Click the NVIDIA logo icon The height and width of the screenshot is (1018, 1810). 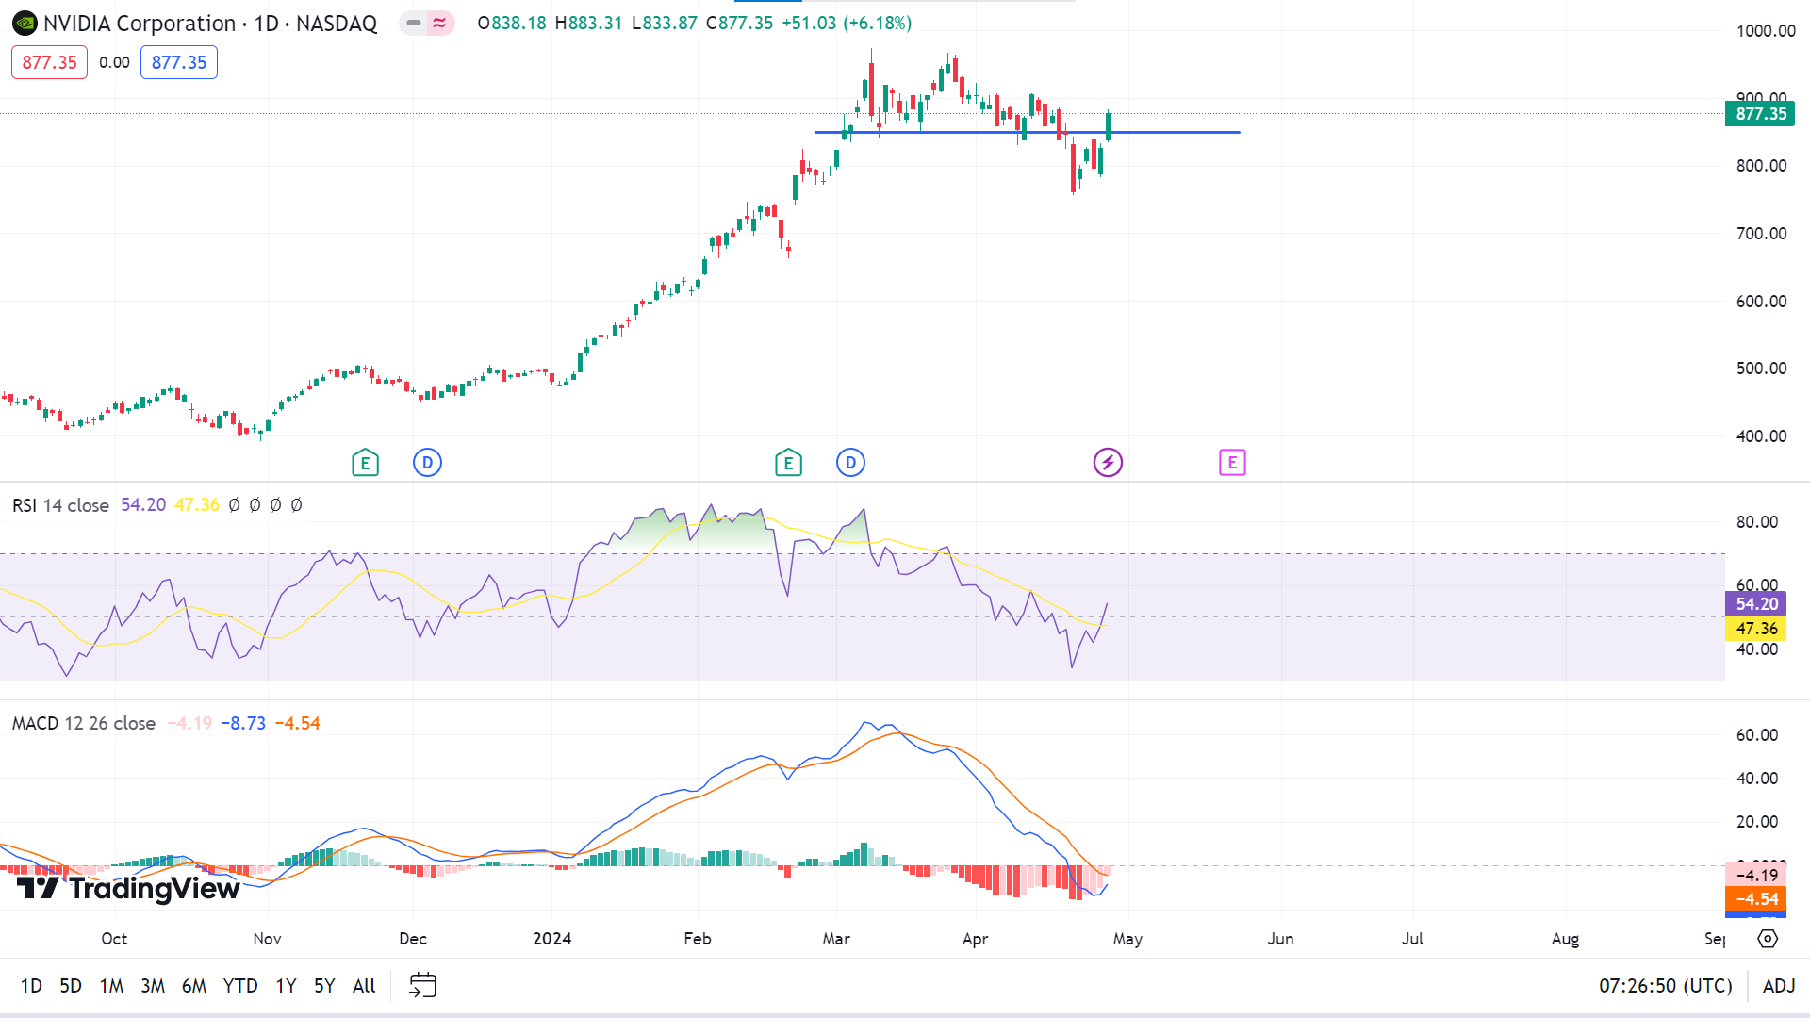pos(25,24)
